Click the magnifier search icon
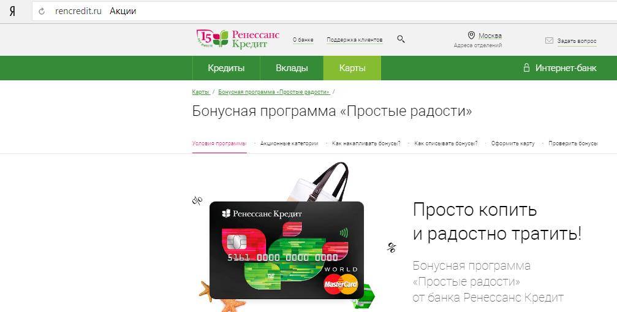This screenshot has height=312, width=617. coord(401,39)
